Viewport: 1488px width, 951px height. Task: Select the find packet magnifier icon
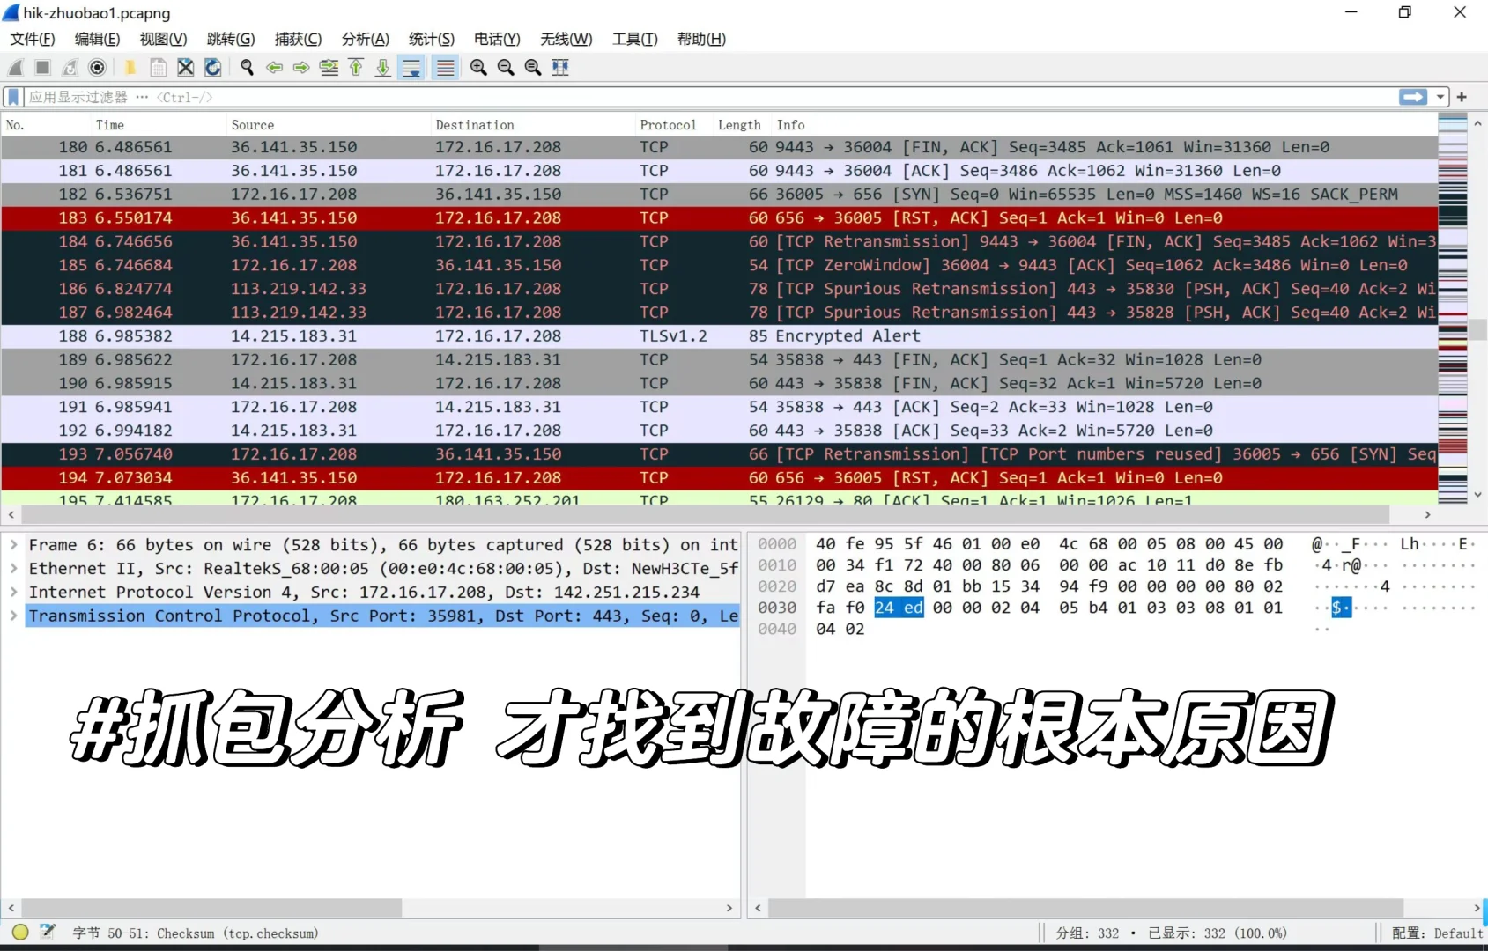point(247,68)
